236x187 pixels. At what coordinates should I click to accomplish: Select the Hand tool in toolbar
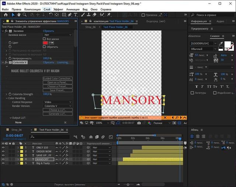[x=19, y=15]
